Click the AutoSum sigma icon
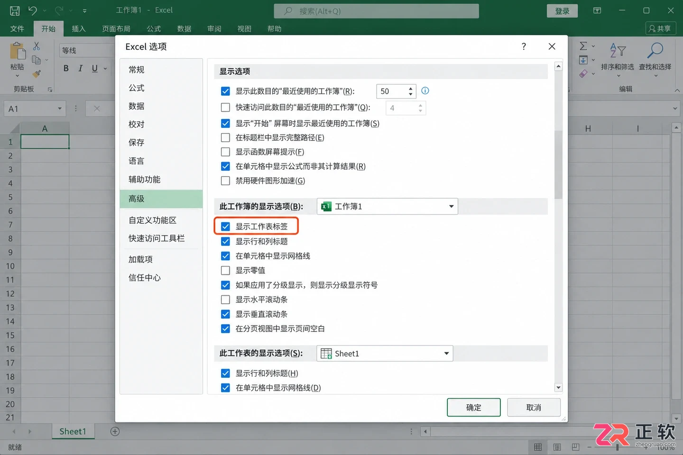683x455 pixels. [x=583, y=46]
